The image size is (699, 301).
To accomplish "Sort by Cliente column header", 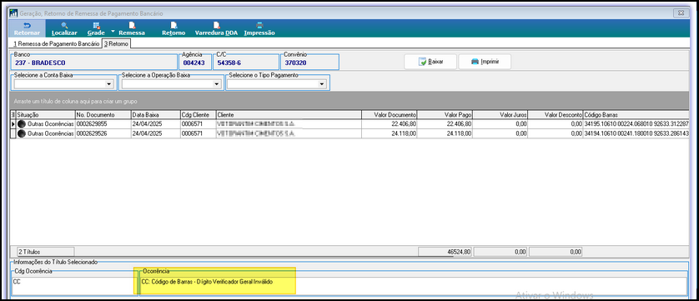I will click(x=289, y=114).
